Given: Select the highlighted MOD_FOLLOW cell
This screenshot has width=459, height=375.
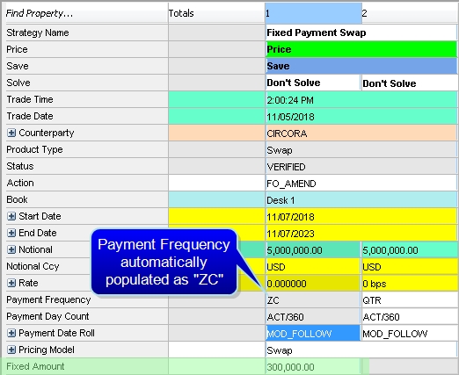Looking at the screenshot, I should [x=313, y=334].
